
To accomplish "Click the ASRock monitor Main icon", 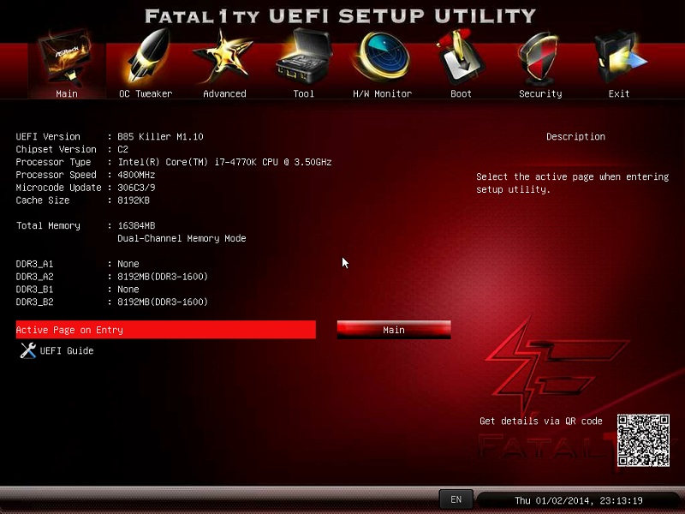I will point(67,59).
